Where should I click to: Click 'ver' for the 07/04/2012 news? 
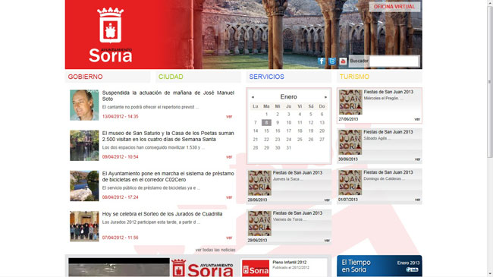229,238
